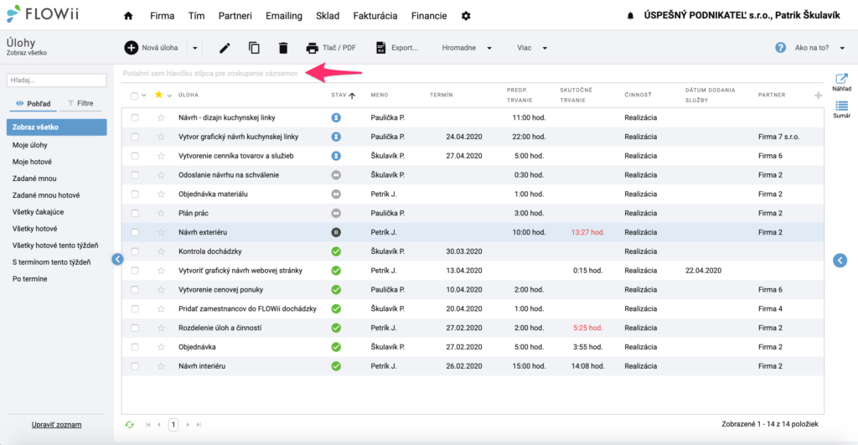The image size is (858, 445).
Task: Open settings gear in top menu
Action: click(466, 16)
